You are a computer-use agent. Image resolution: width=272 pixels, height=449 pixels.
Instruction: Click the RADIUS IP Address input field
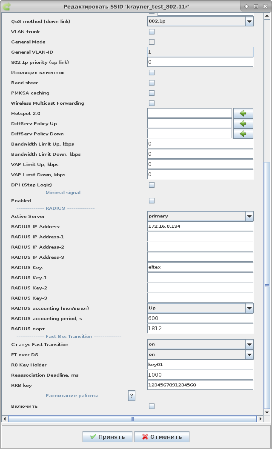200,226
